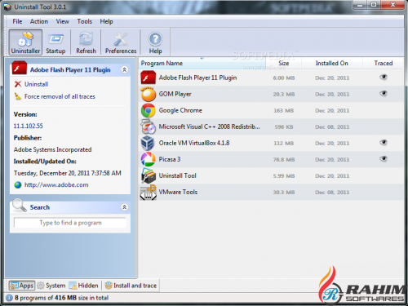Open the File menu
Viewport: 408px width, 306px height.
[x=17, y=21]
